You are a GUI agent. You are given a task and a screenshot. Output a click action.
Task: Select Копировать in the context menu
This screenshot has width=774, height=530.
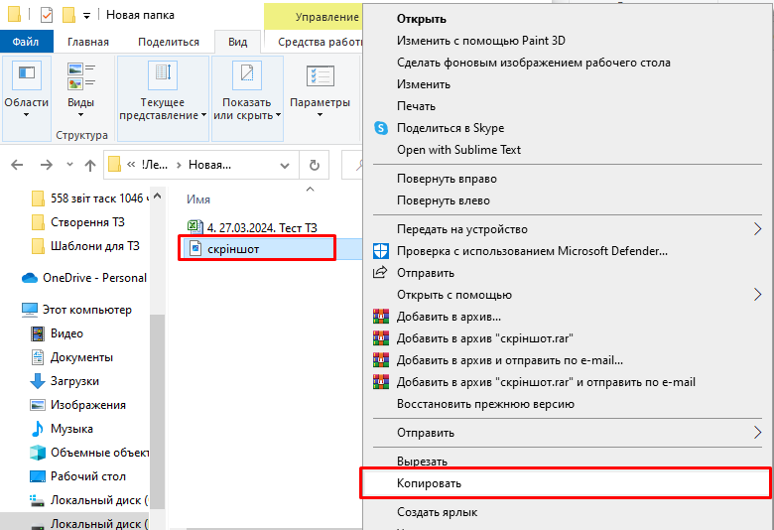429,483
